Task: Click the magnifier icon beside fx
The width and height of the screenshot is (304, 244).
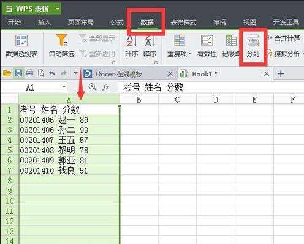Action: [x=93, y=87]
